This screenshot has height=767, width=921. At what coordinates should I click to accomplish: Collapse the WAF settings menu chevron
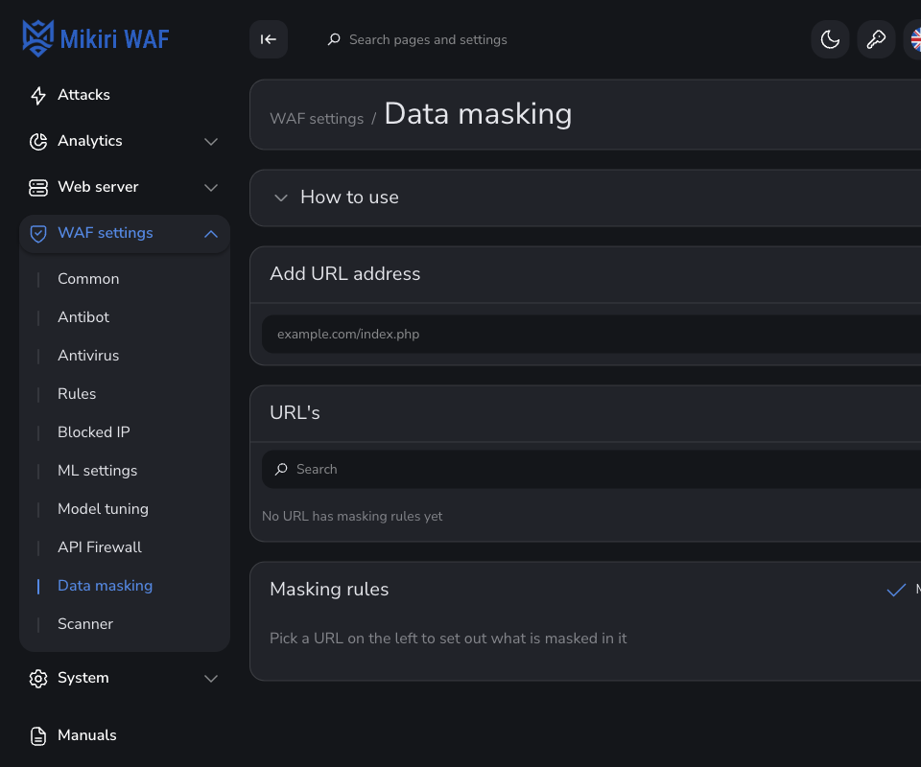211,234
